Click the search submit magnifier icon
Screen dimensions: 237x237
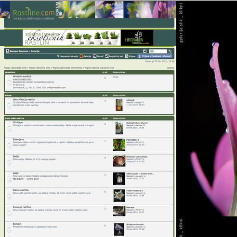point(170,51)
